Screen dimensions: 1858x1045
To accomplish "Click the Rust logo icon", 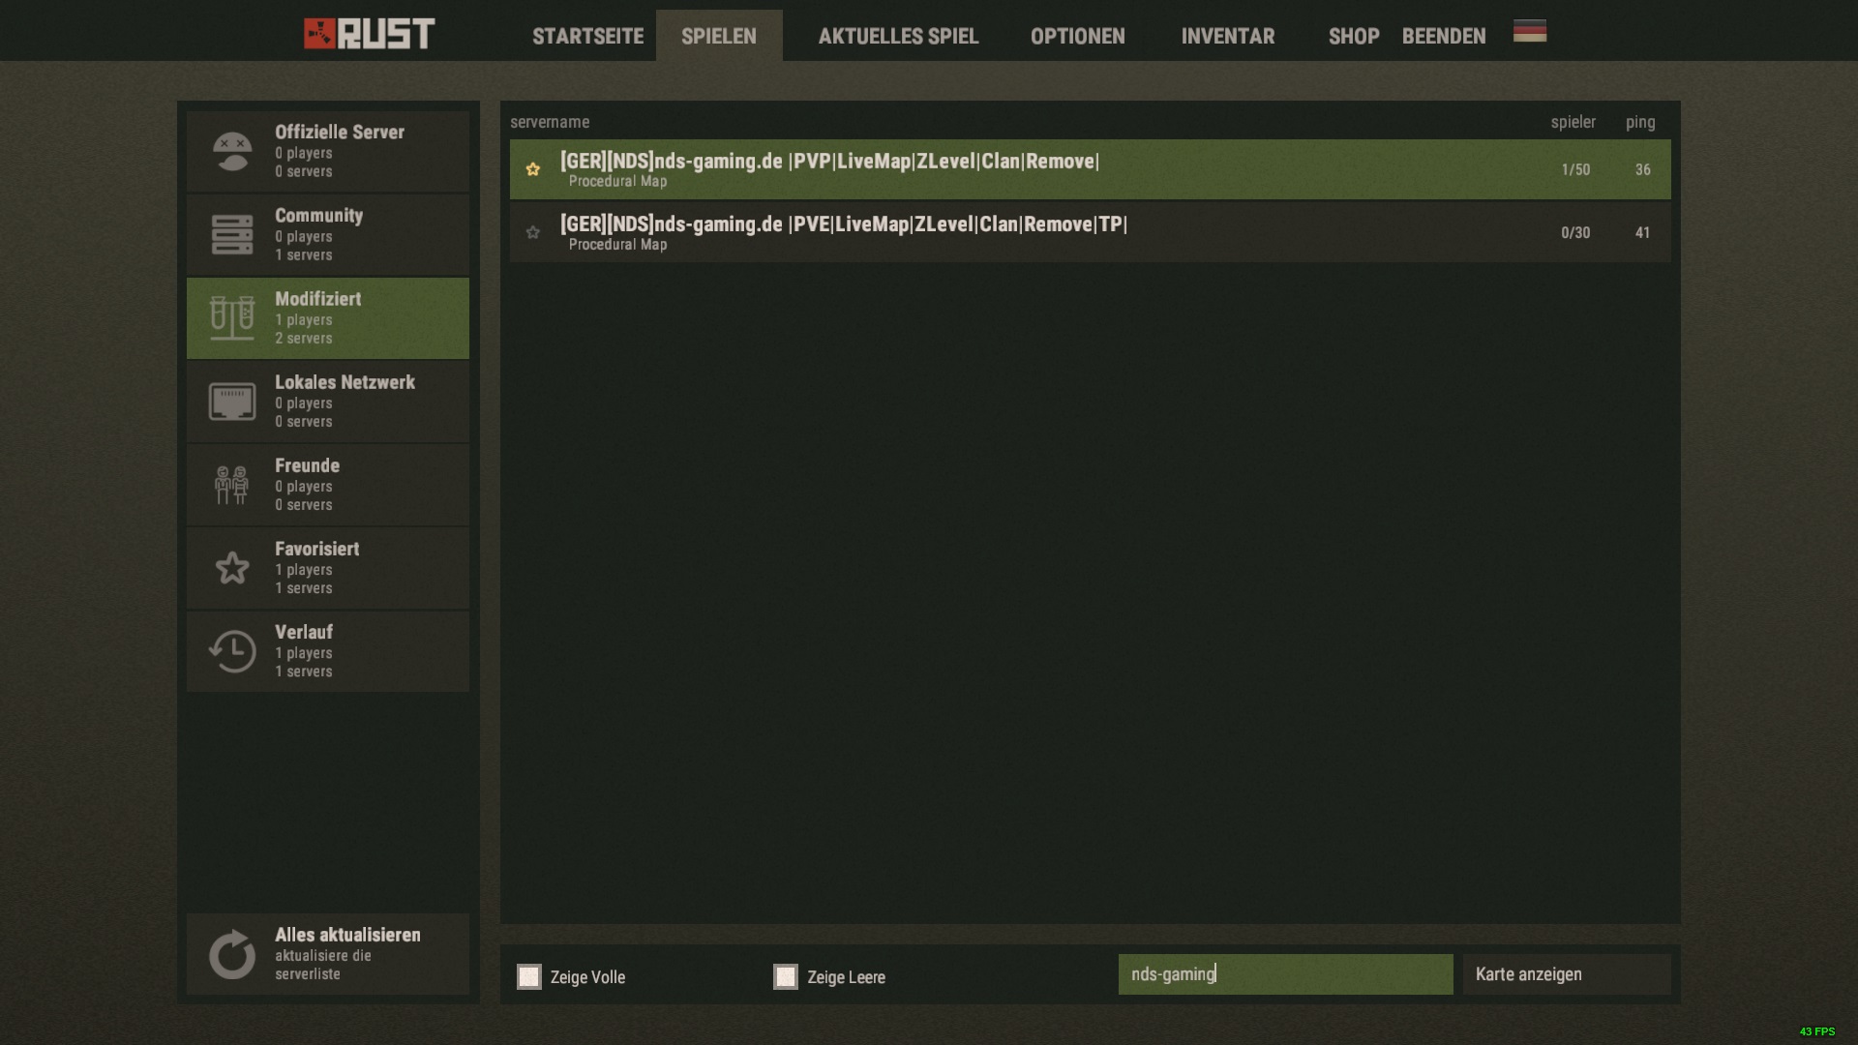I will [319, 34].
